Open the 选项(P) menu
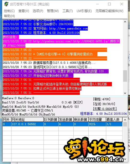 [x=38, y=11]
